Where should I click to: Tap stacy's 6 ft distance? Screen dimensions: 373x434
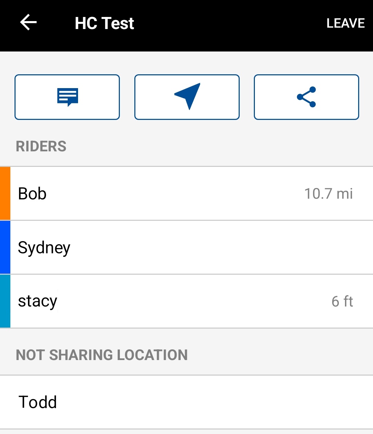pyautogui.click(x=342, y=302)
